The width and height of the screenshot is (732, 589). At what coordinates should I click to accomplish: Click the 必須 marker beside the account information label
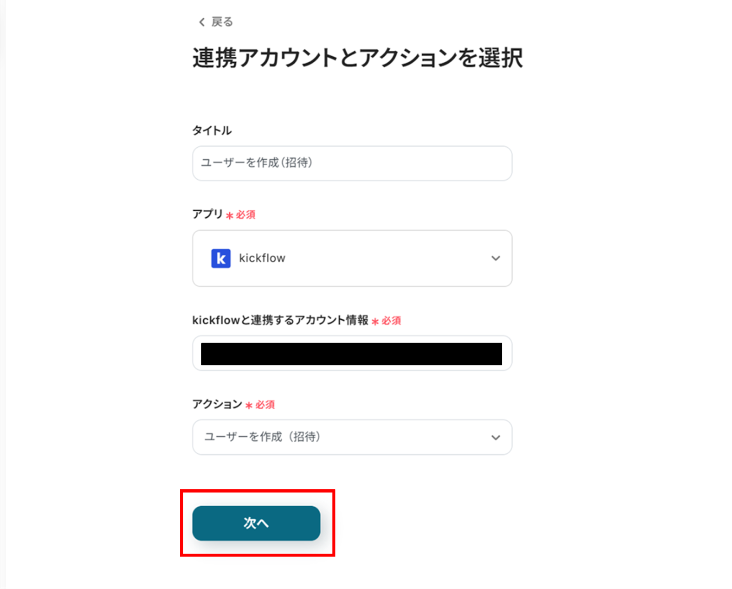pyautogui.click(x=391, y=321)
